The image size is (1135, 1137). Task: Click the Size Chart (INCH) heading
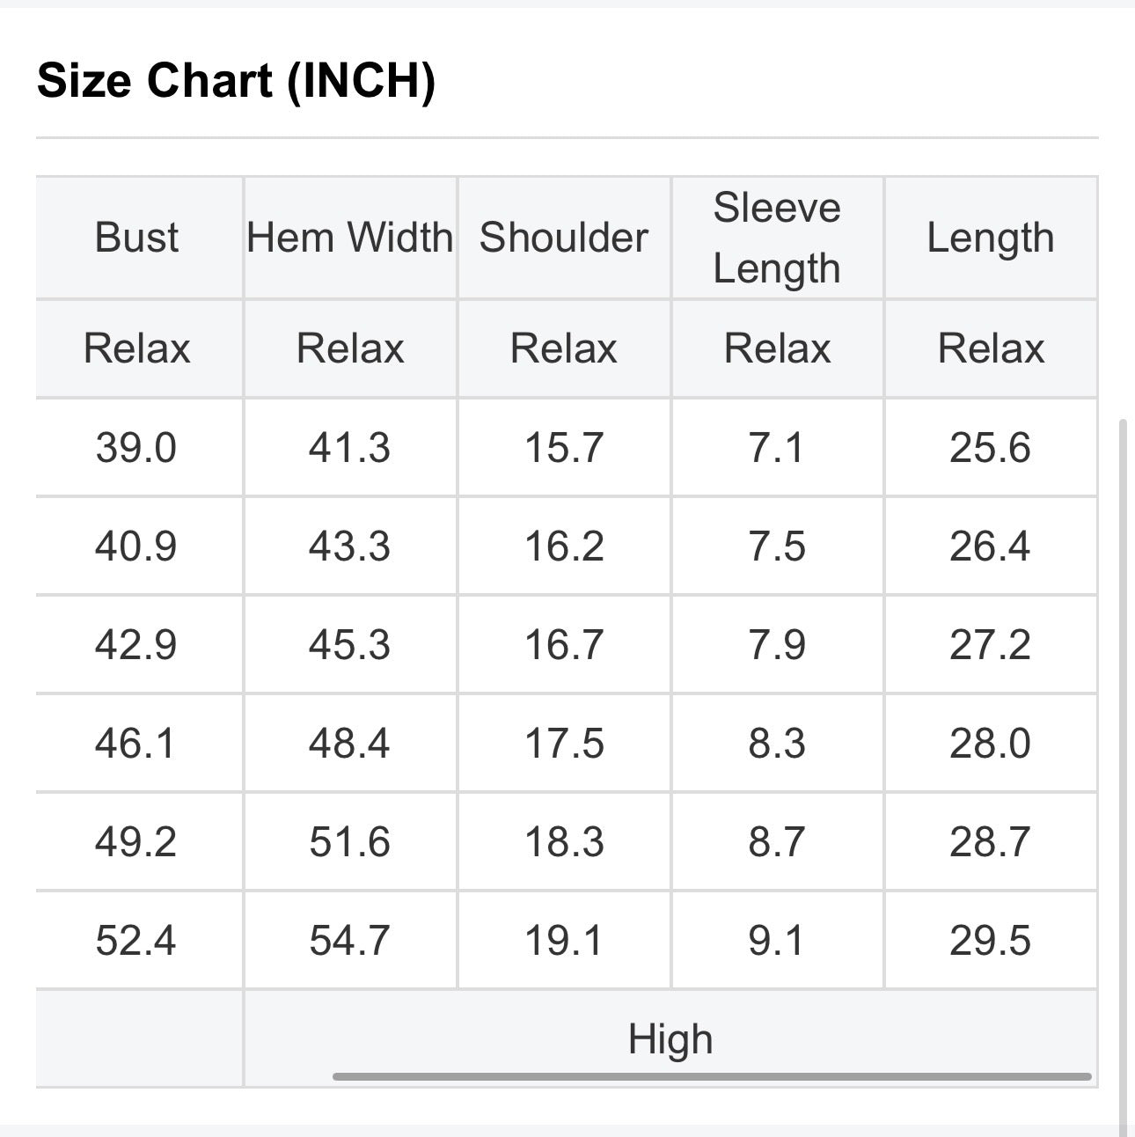[x=236, y=80]
